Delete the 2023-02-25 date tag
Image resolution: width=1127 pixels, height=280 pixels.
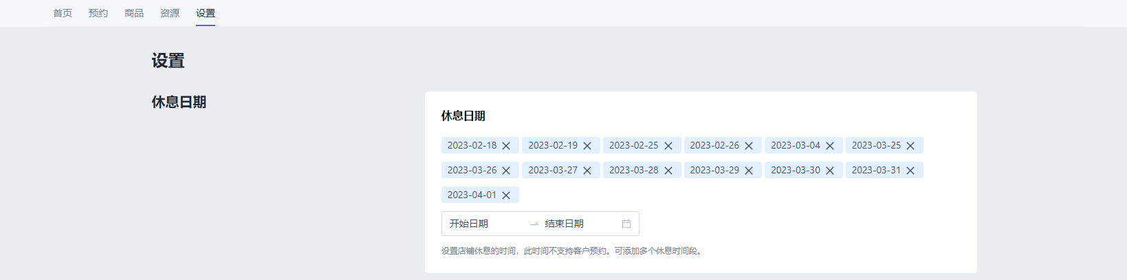[668, 146]
